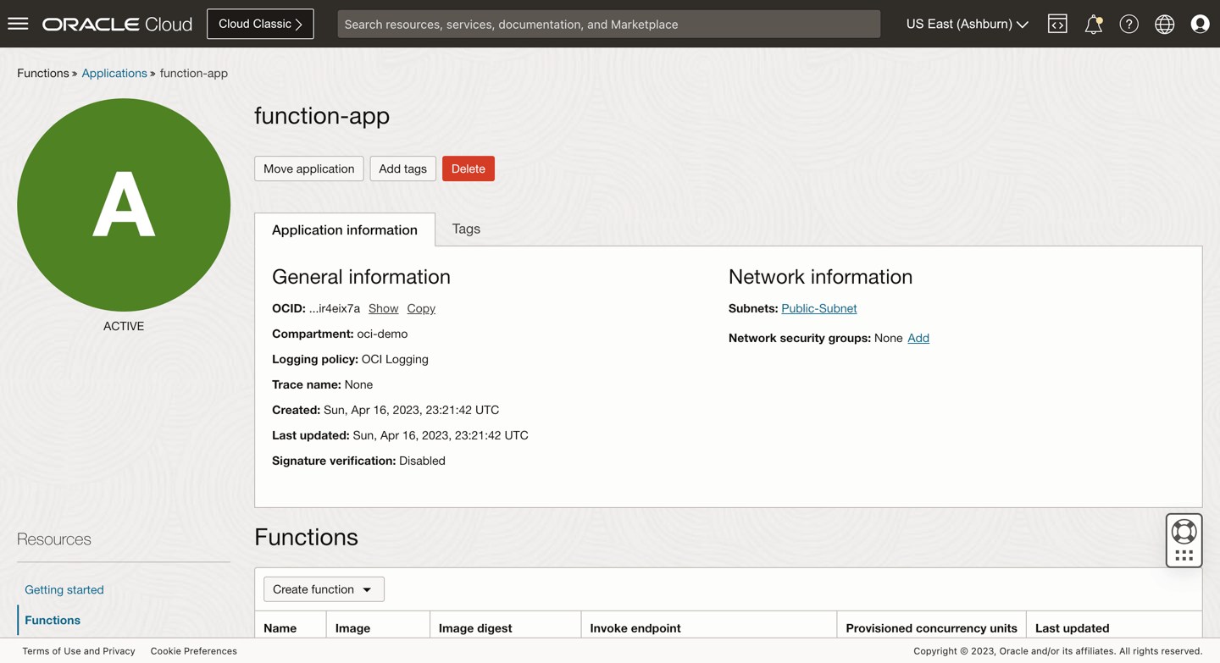Launch Cloud Shell from the top bar
Image resolution: width=1220 pixels, height=663 pixels.
1057,23
